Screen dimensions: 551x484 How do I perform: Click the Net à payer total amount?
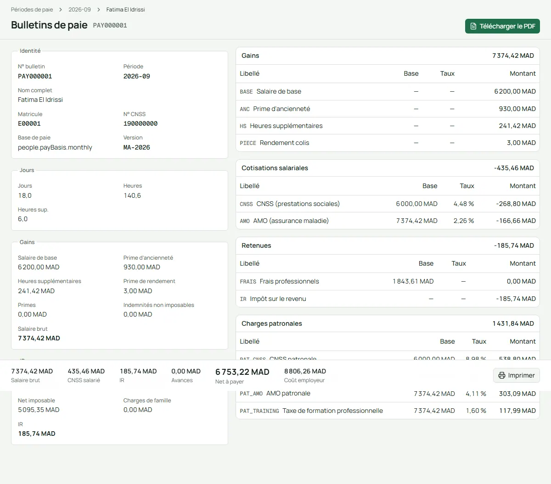242,372
